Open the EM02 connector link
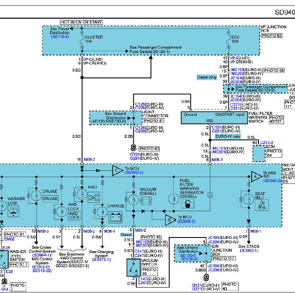295x293 pixels. [x=9, y=239]
